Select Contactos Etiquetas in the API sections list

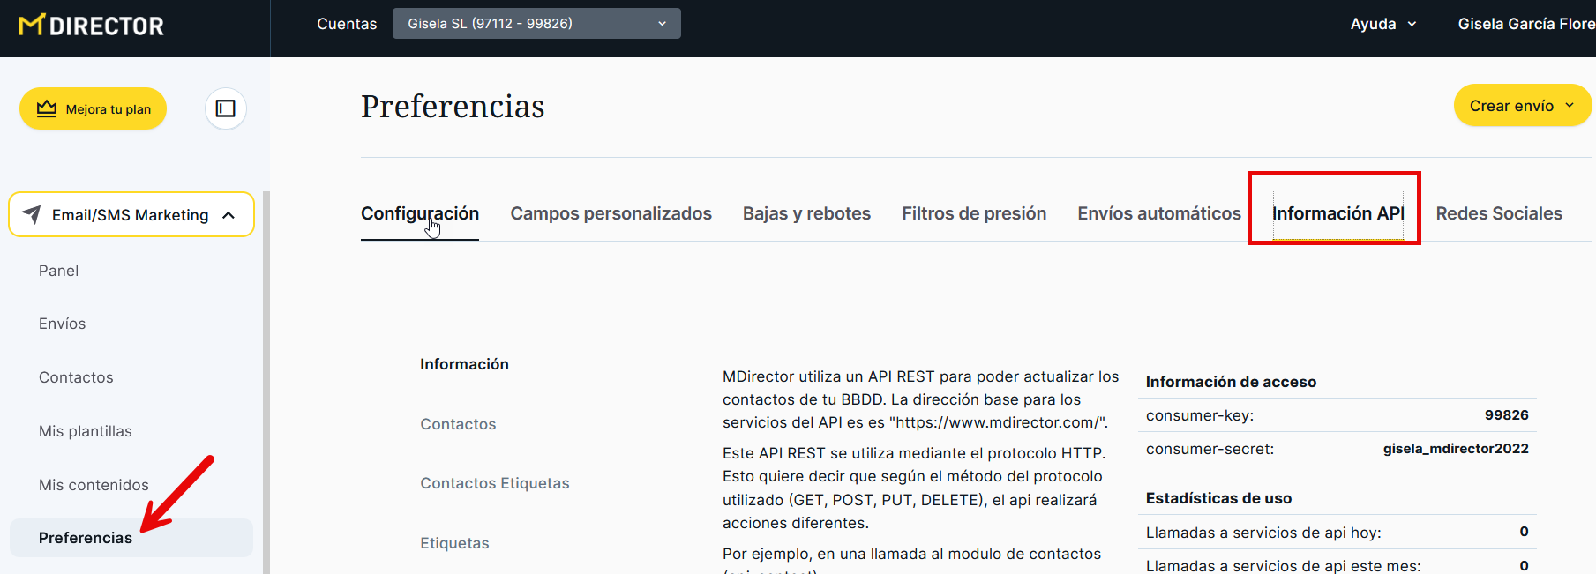click(x=494, y=483)
